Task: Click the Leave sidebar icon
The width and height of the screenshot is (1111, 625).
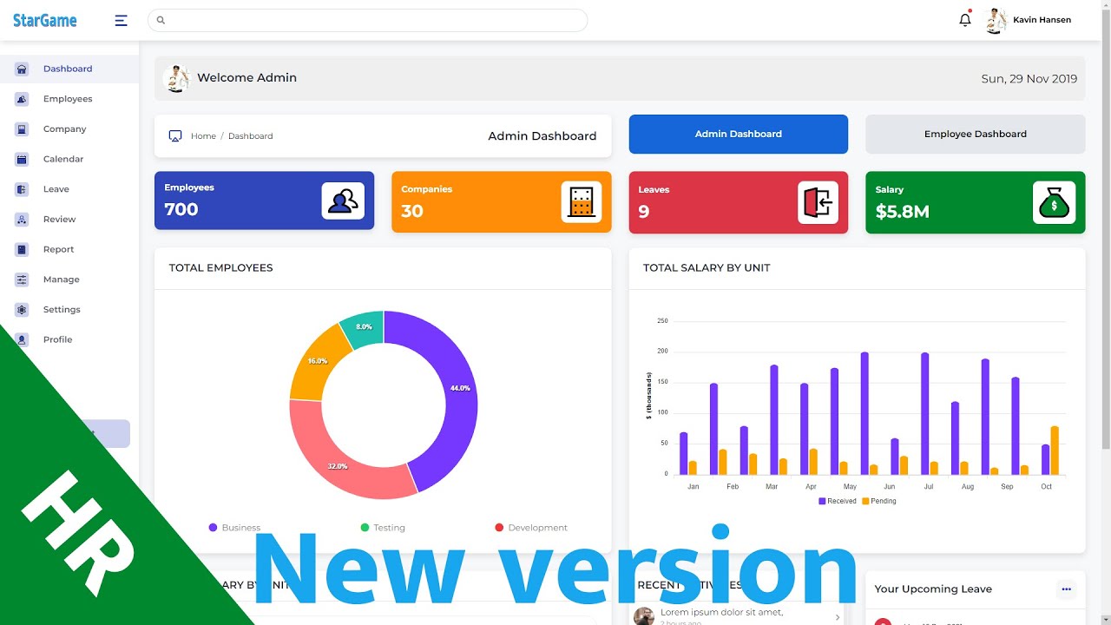Action: (22, 189)
